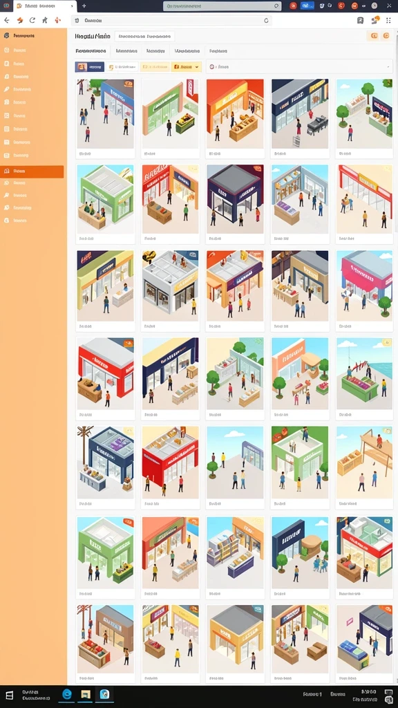Switch to the first bold tab under heading

pyautogui.click(x=91, y=51)
